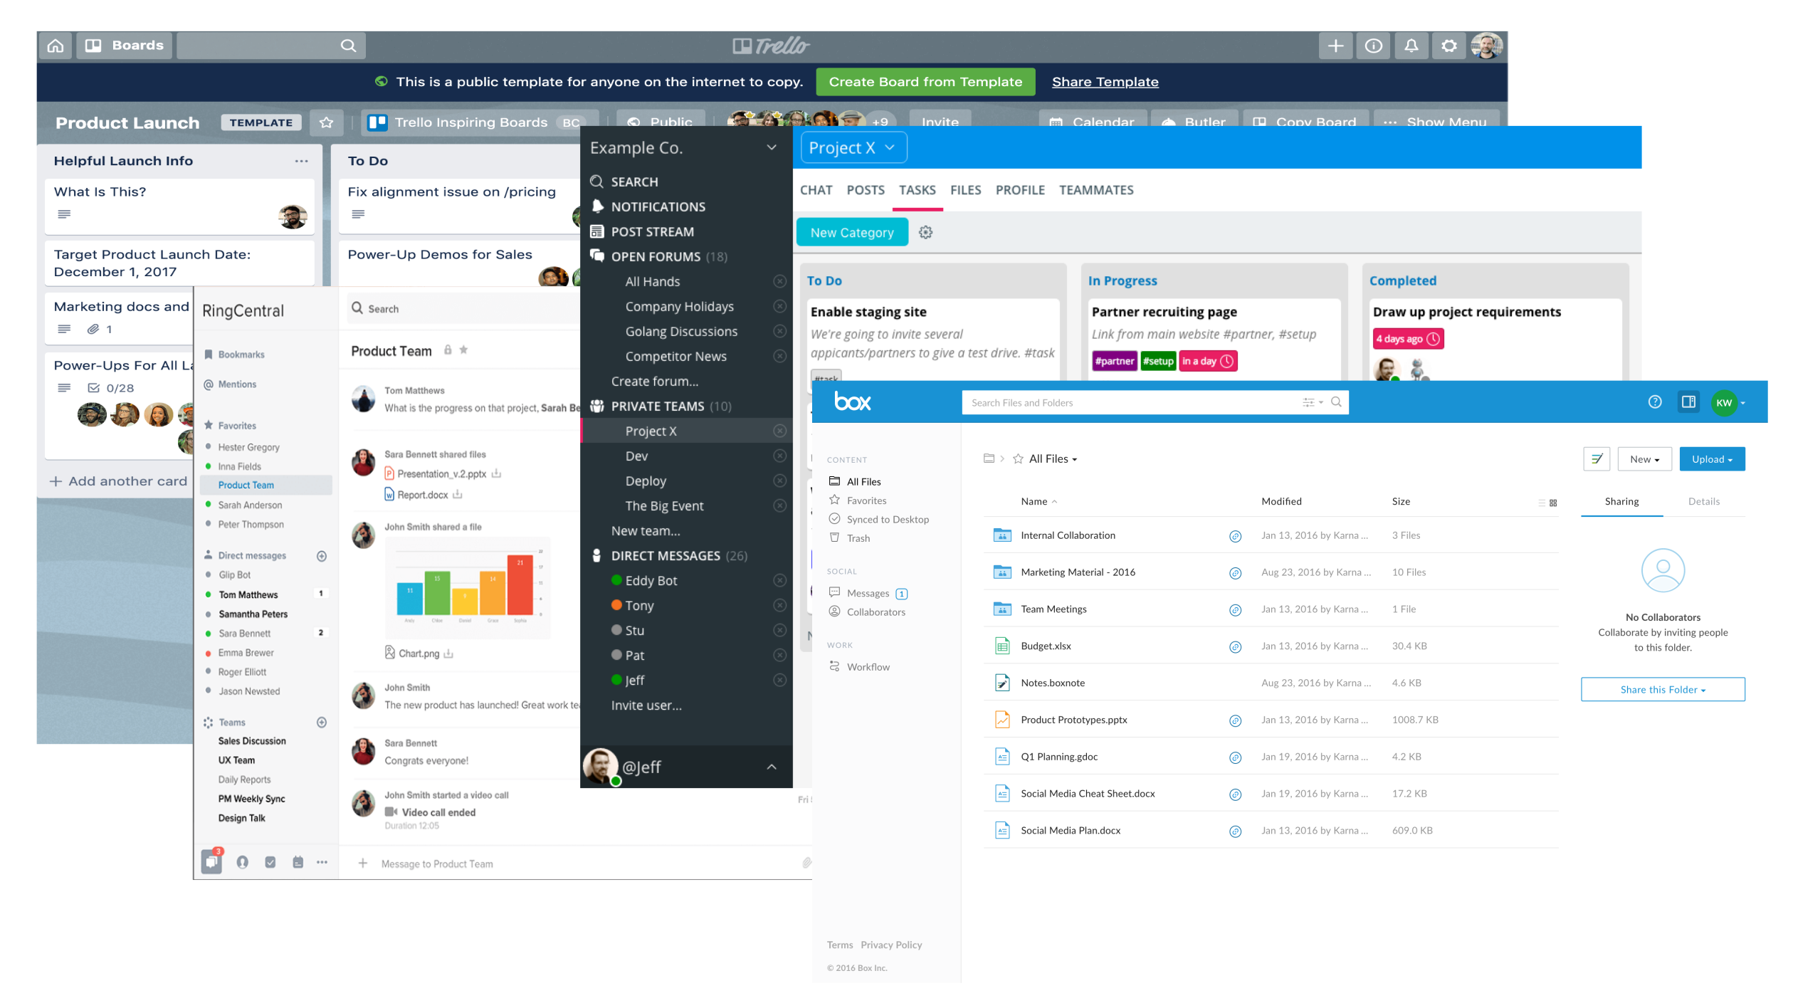Switch to the POSTS tab
The height and width of the screenshot is (1008, 1793).
(x=865, y=190)
